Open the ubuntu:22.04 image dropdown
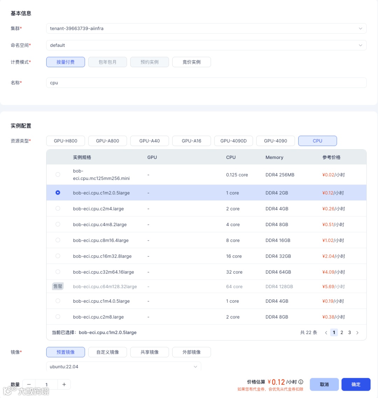 (x=124, y=366)
